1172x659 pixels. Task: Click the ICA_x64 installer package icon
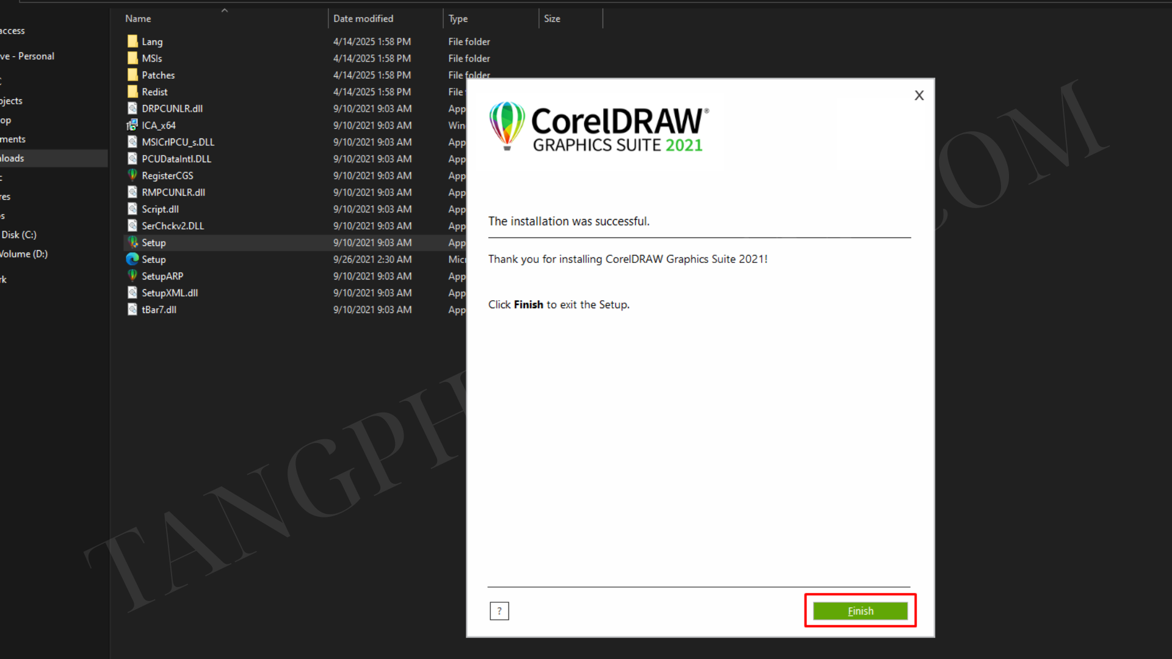pos(132,125)
